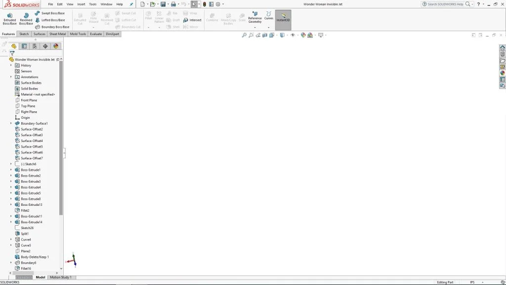Image resolution: width=506 pixels, height=285 pixels.
Task: Select the Revolved Boss/Base tool
Action: [x=26, y=18]
